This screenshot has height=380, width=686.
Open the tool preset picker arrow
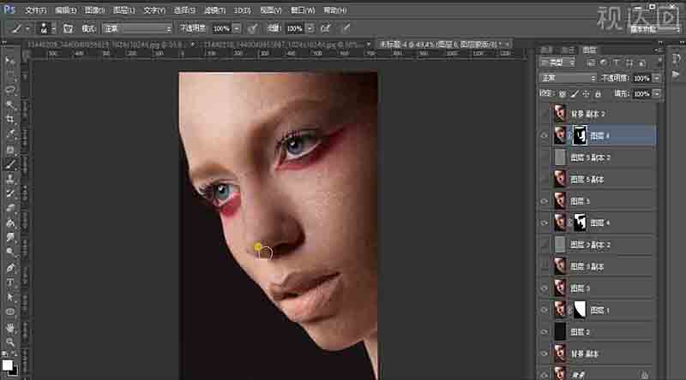point(27,29)
